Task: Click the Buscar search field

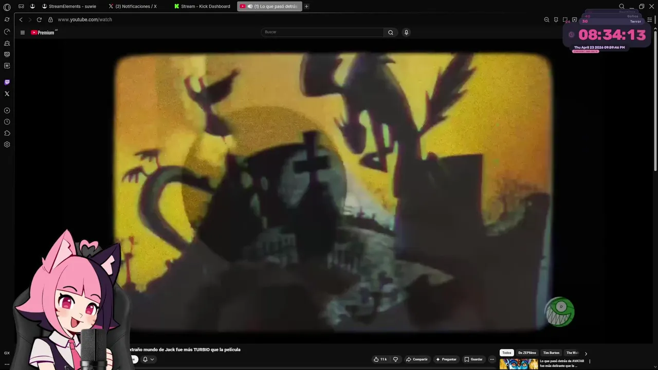Action: (322, 32)
